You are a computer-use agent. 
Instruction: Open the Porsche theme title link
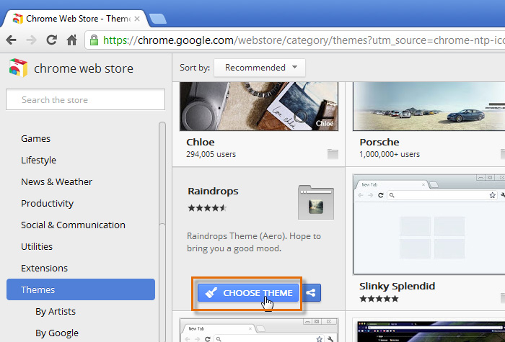pos(379,142)
